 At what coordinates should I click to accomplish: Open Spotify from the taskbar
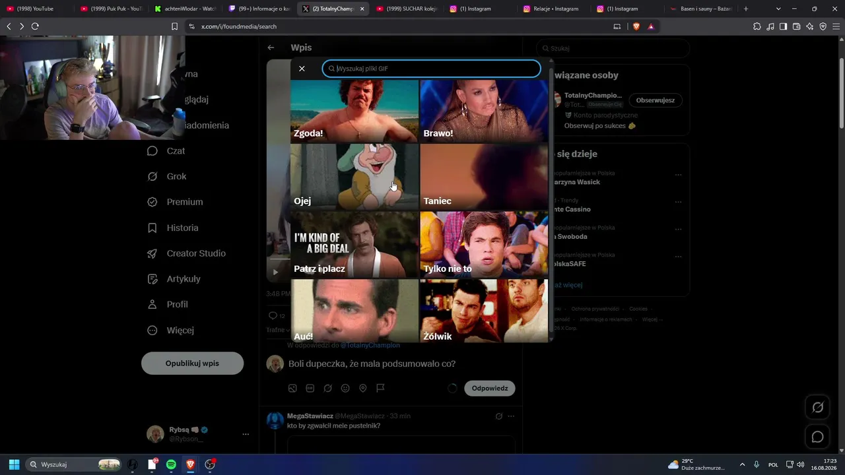coord(171,464)
